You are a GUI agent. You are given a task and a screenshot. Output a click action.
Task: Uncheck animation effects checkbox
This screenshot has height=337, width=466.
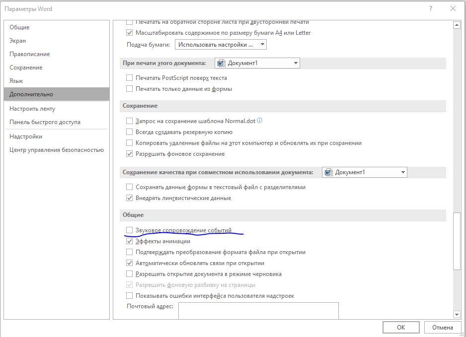(x=129, y=241)
